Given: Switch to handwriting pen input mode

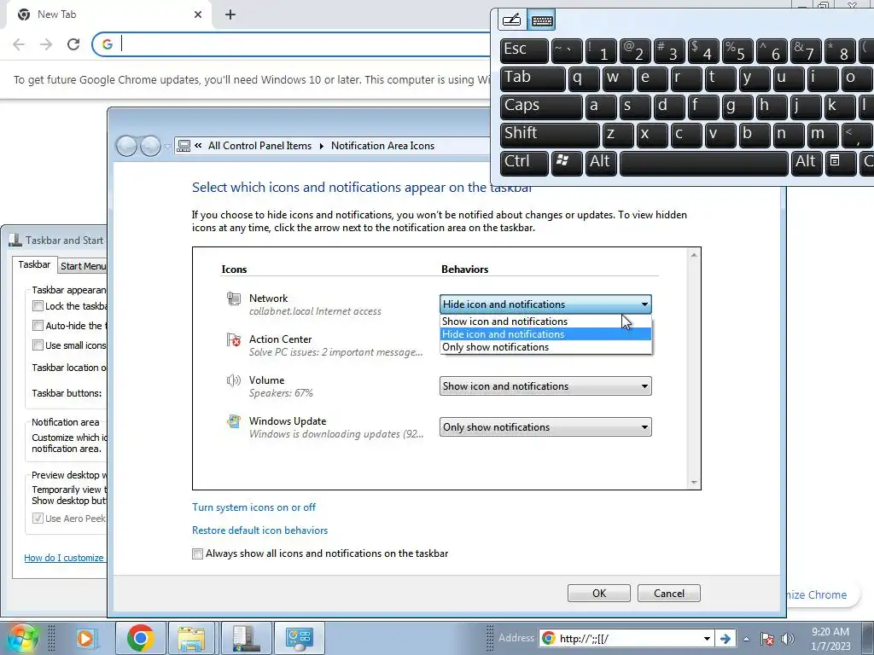Looking at the screenshot, I should (x=512, y=20).
